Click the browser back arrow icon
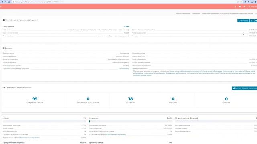The width and height of the screenshot is (257, 144). pyautogui.click(x=6, y=2)
